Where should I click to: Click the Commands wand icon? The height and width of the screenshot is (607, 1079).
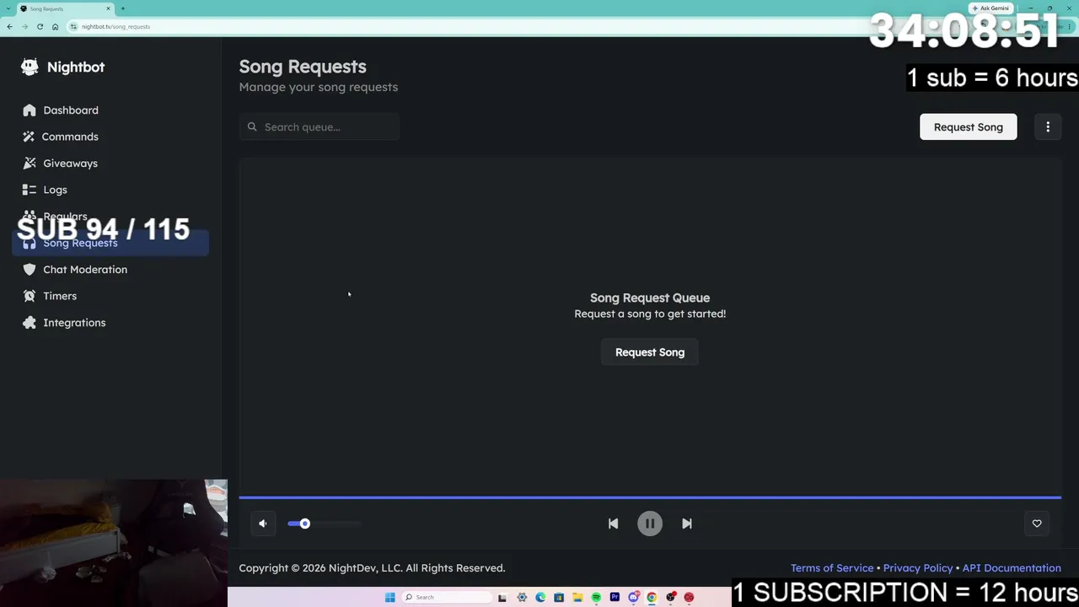[30, 137]
